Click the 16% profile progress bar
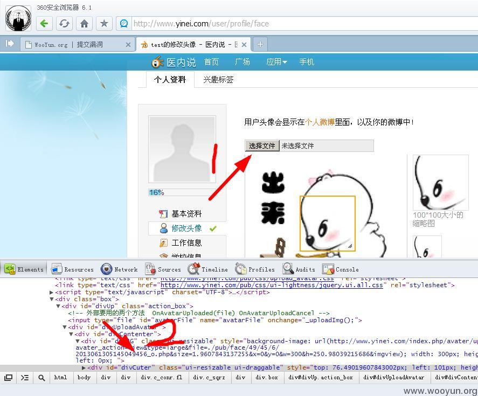This screenshot has width=478, height=396. 182,192
